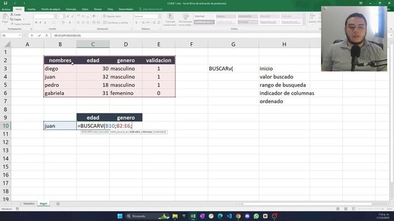Switch to the Insertar ribbon tab

[x=31, y=9]
